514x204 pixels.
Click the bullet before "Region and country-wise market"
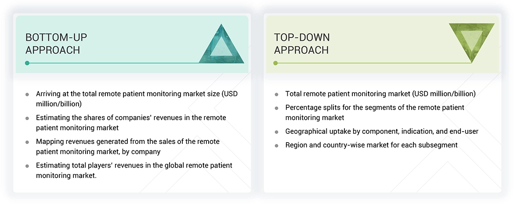click(276, 145)
